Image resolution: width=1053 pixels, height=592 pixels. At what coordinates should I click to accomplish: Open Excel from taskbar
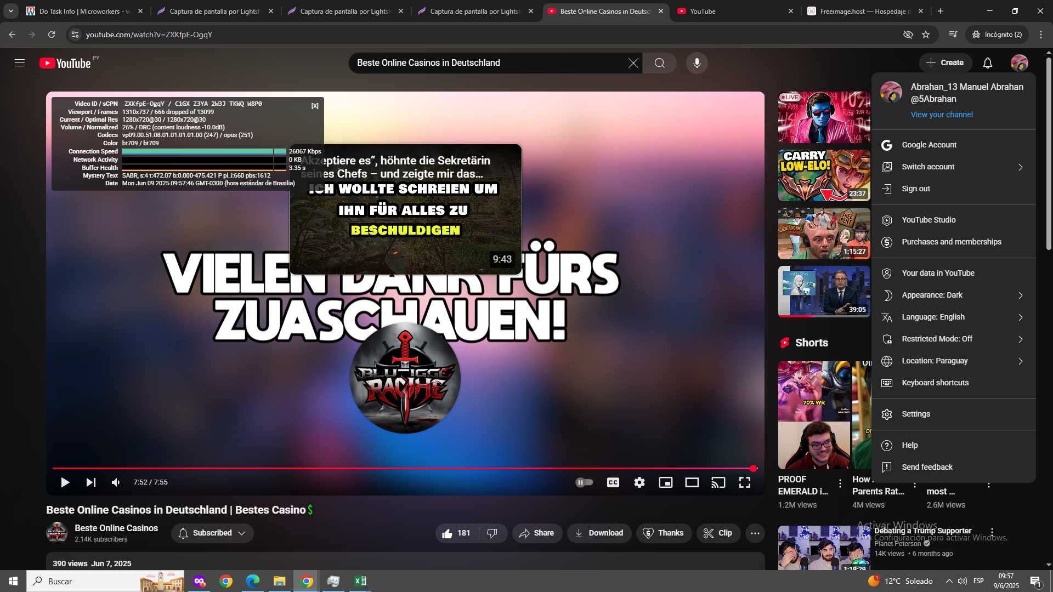pos(360,581)
